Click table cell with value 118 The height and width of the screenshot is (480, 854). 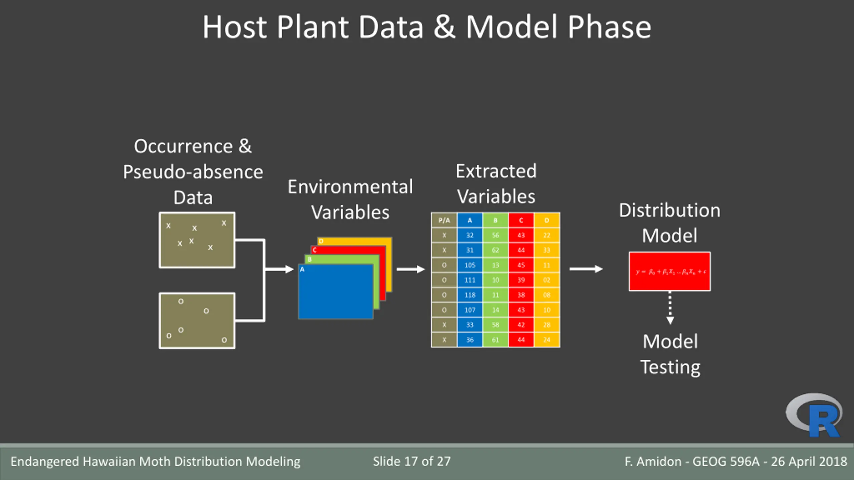(470, 295)
